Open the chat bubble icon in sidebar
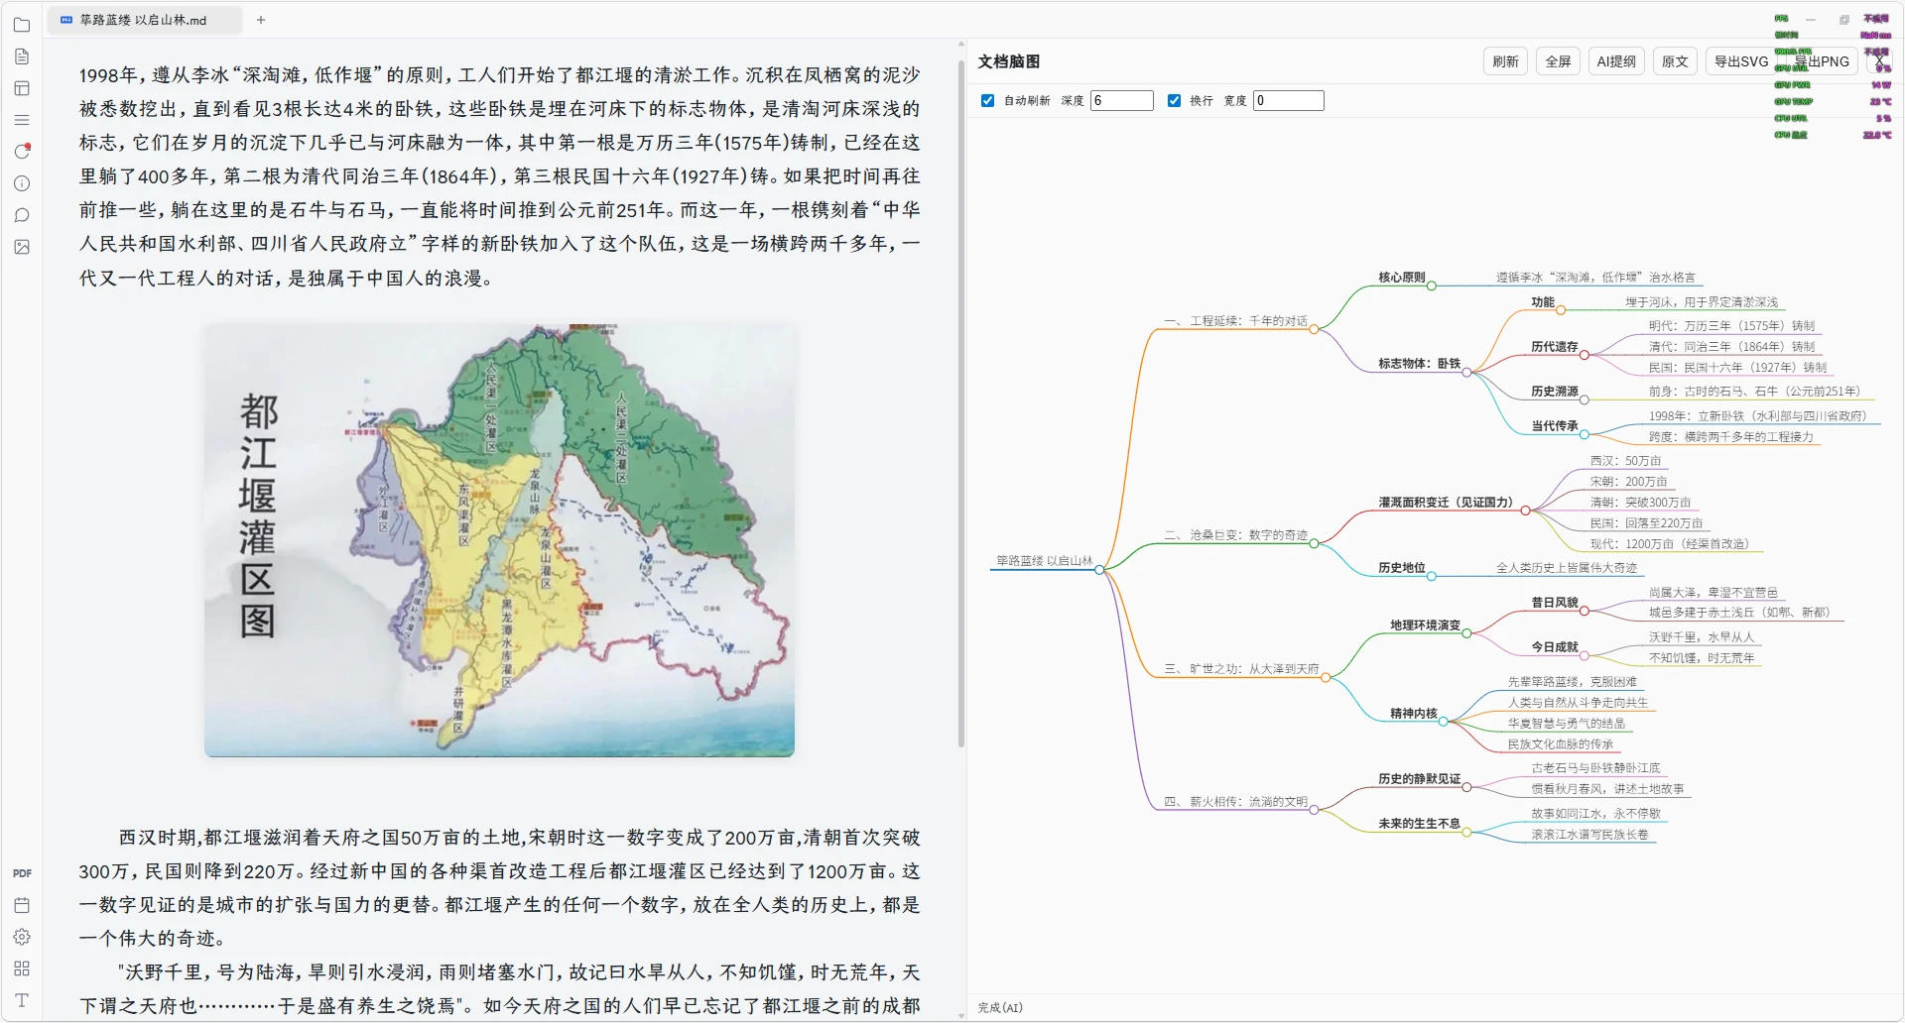This screenshot has height=1023, width=1905. coord(22,215)
